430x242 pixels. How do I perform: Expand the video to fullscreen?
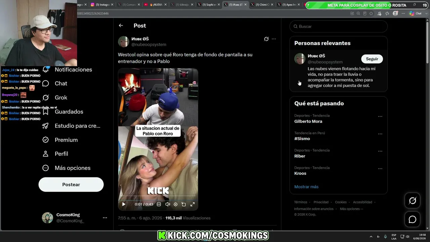192,204
